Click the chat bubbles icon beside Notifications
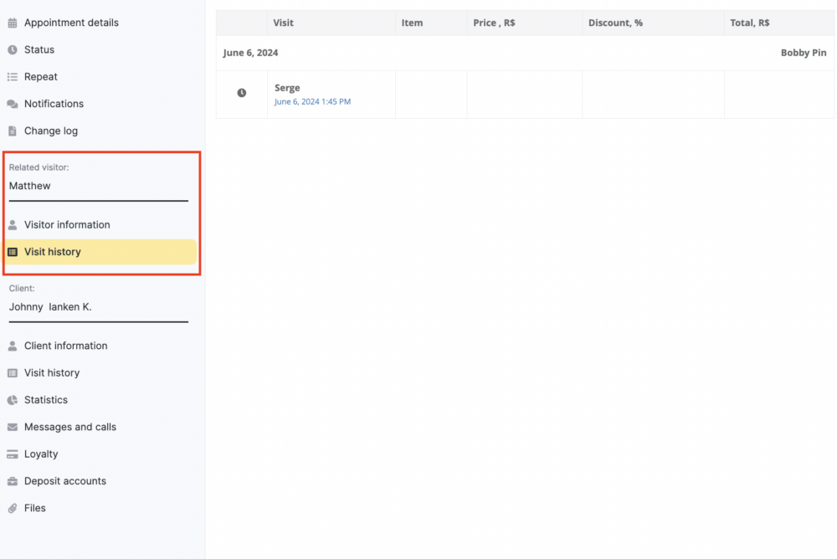 click(x=13, y=104)
